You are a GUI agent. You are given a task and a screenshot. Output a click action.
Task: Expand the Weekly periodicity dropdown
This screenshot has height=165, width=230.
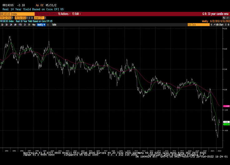click(x=41, y=24)
